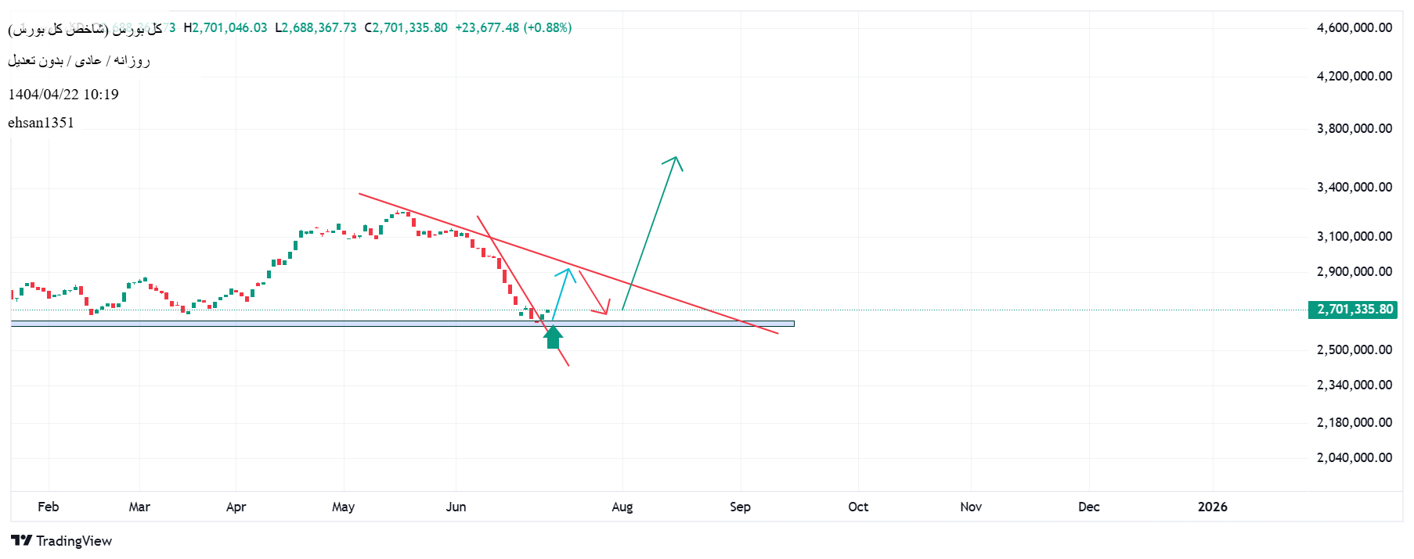Click the current price label 2,701,335.80

coord(1354,310)
